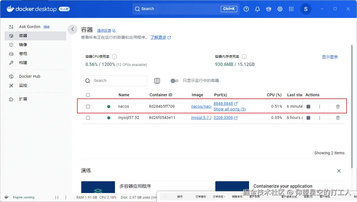The image size is (357, 202).
Task: Click CPU usage info icon
Action: 114,57
